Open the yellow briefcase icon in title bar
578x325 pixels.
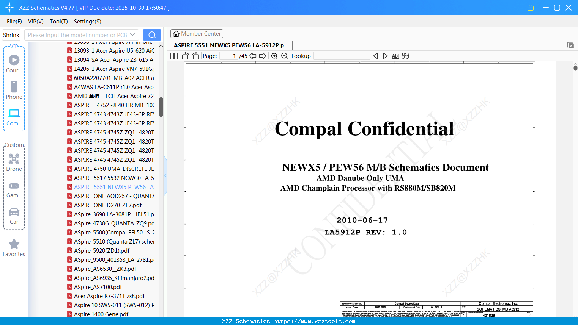click(531, 8)
